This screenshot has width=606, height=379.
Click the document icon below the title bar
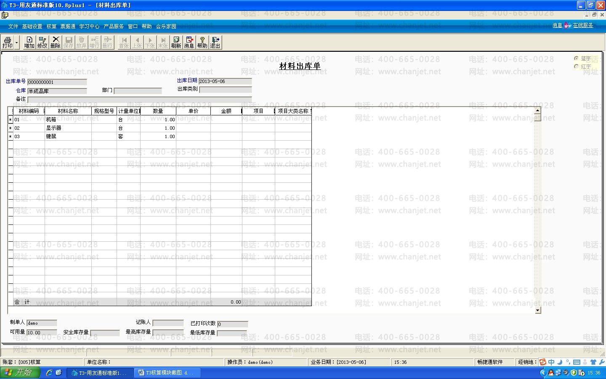pyautogui.click(x=5, y=15)
